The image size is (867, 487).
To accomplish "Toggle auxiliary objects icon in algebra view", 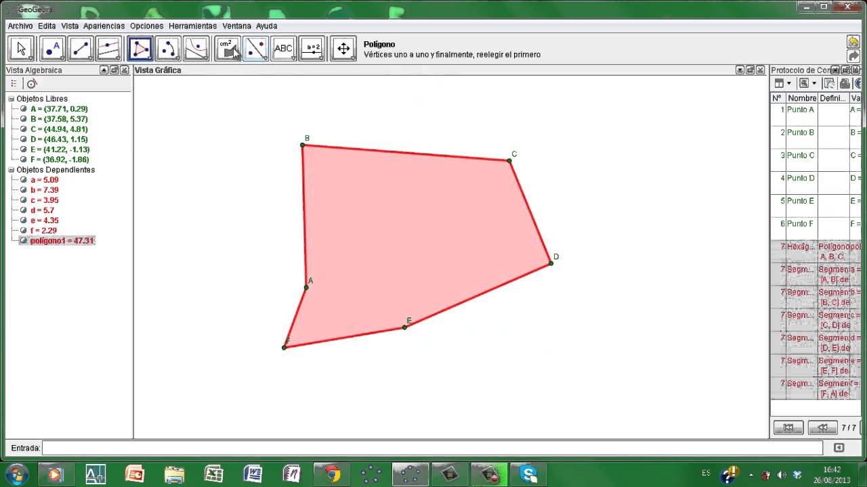I will pos(31,84).
